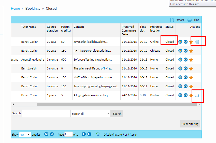The width and height of the screenshot is (216, 143).
Task: Click the Clear filtering button
Action: click(190, 124)
